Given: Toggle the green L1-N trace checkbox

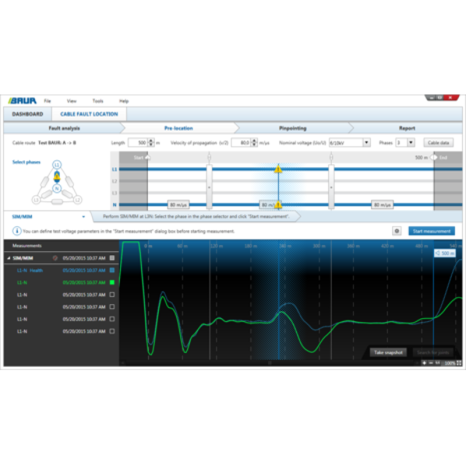Looking at the screenshot, I should [x=112, y=283].
